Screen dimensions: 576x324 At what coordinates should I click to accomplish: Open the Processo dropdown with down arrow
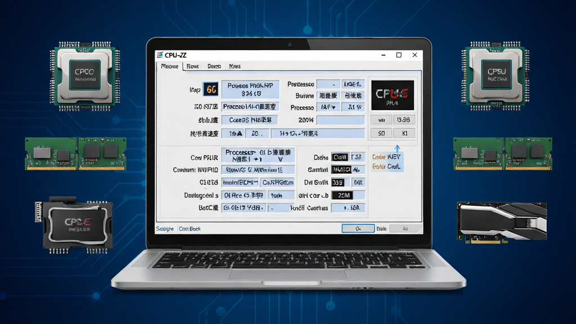(328, 107)
